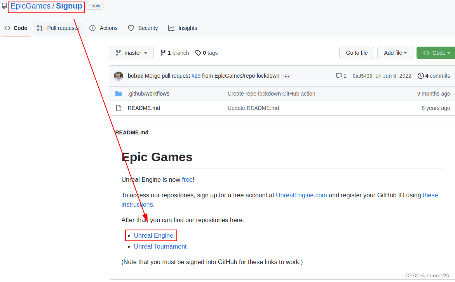This screenshot has height=282, width=455.
Task: Expand the commit message ellipsis button
Action: tap(287, 76)
